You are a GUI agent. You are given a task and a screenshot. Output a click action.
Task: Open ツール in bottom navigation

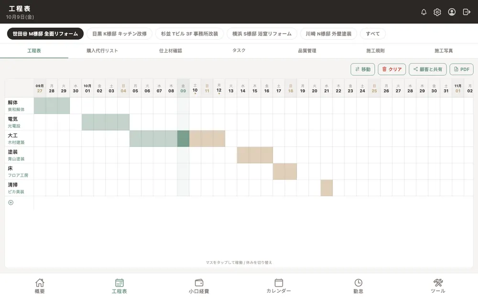(x=438, y=286)
